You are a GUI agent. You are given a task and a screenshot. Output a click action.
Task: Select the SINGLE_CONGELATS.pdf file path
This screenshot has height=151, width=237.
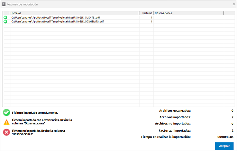(57, 21)
